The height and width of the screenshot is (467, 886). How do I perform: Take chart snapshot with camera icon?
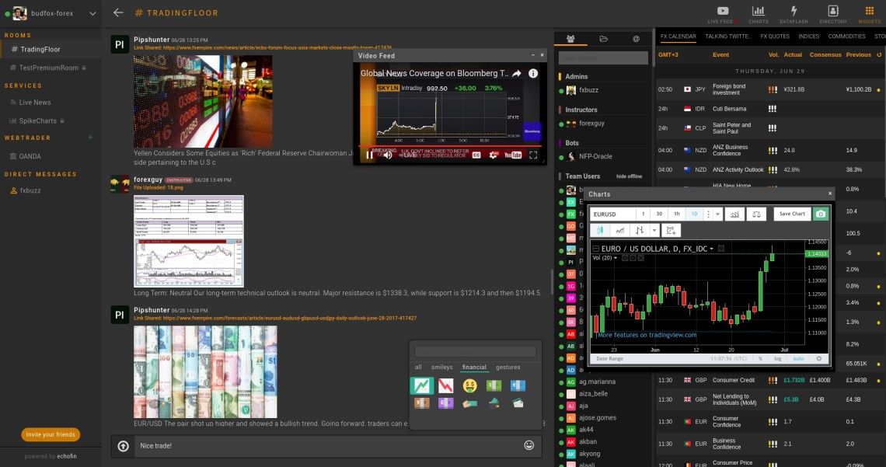click(x=821, y=214)
